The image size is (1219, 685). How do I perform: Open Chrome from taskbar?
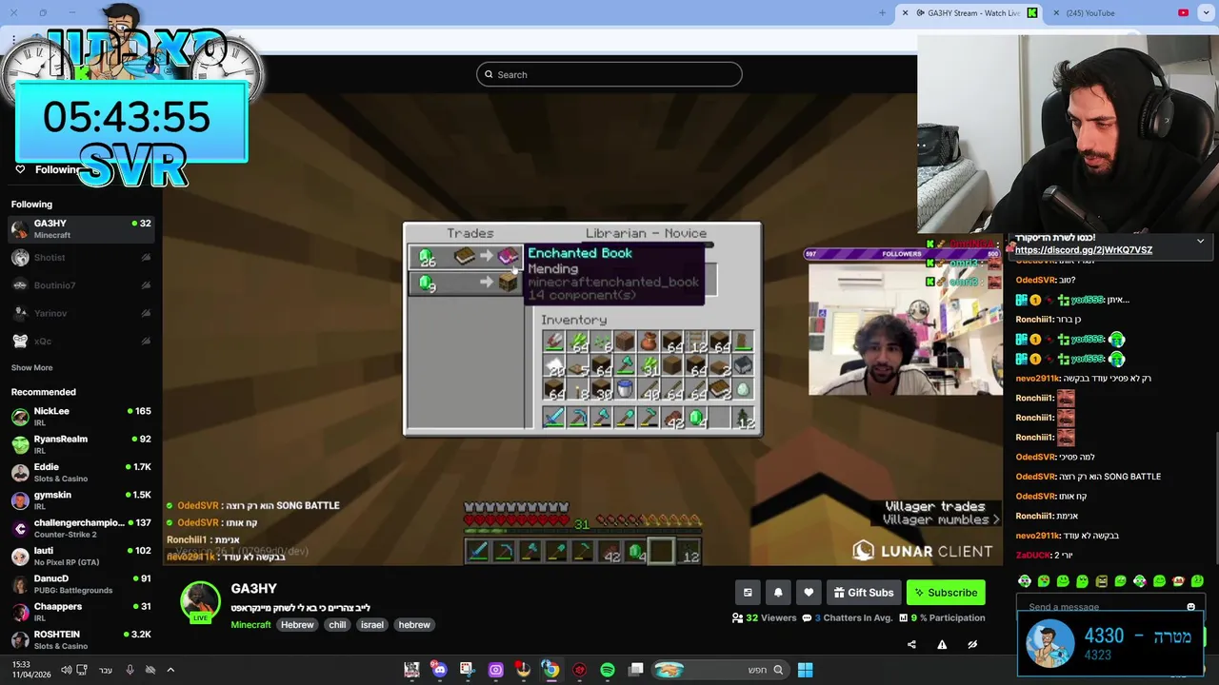550,670
